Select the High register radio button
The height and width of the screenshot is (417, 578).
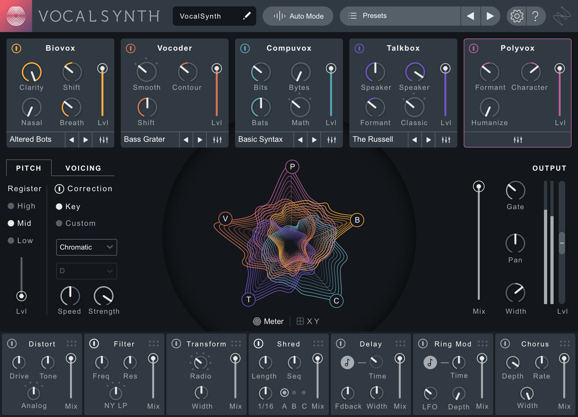click(11, 206)
